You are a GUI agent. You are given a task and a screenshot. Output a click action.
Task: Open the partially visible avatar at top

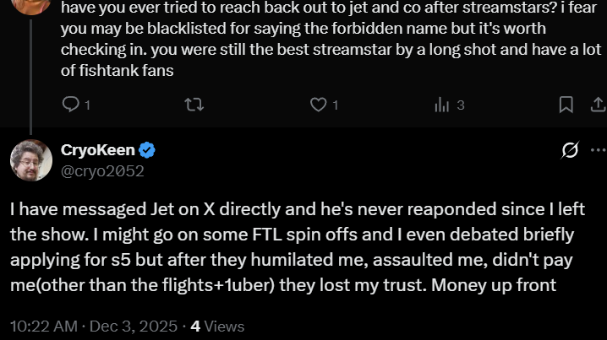tap(31, 6)
